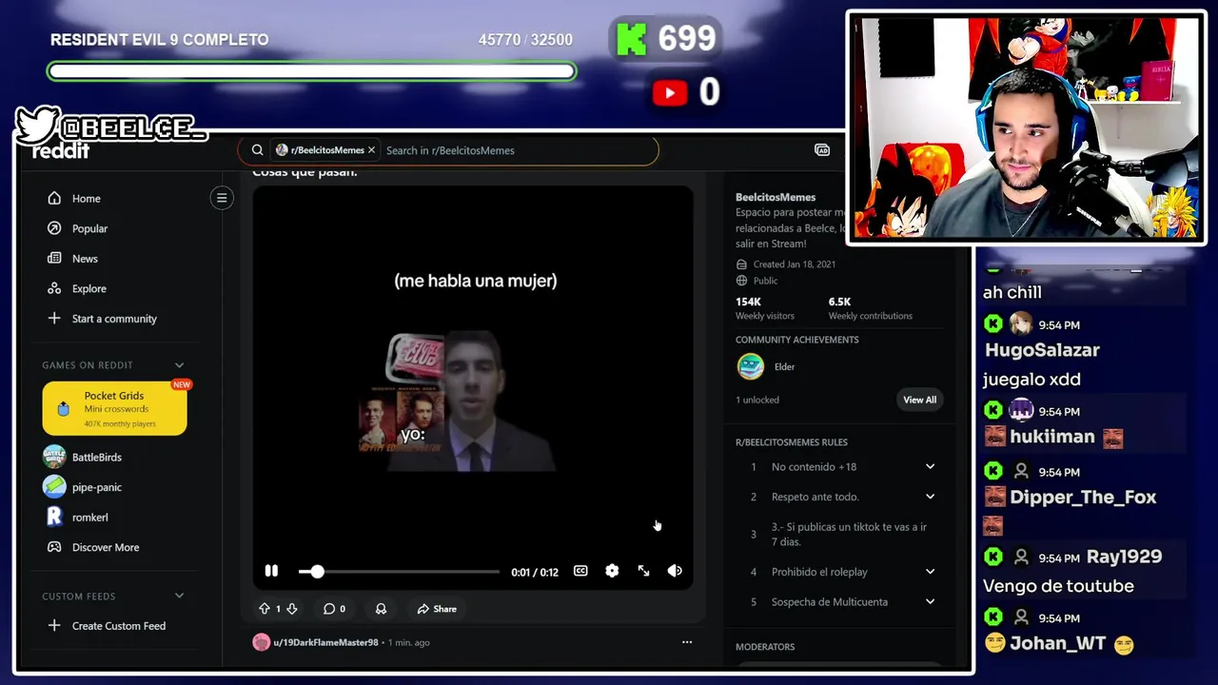Click the BattleBirds icon

[x=54, y=457]
